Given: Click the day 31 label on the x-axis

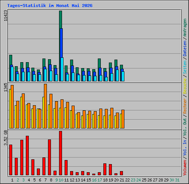Looking at the screenshot, I should [x=177, y=180].
